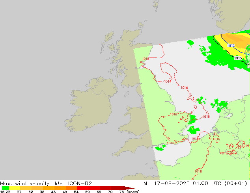Click the orange high-wind area near Norway
The image size is (250, 193).
point(236,39)
